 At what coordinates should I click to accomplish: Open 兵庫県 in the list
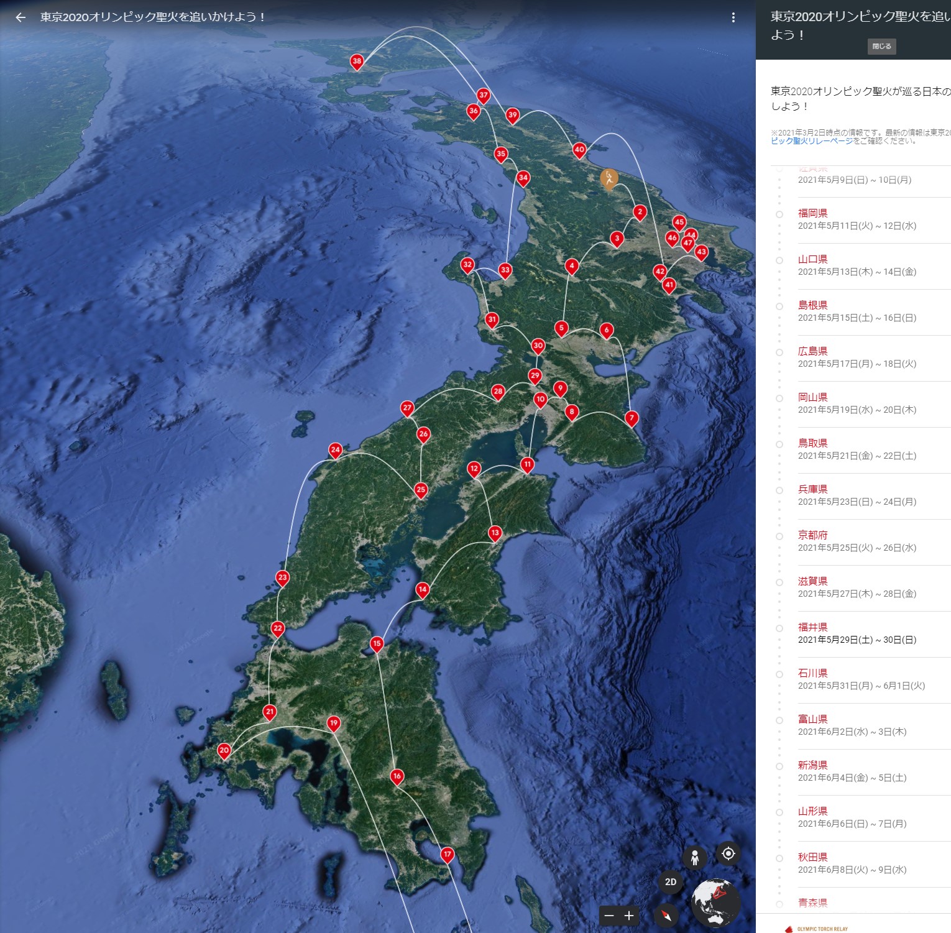tap(813, 489)
